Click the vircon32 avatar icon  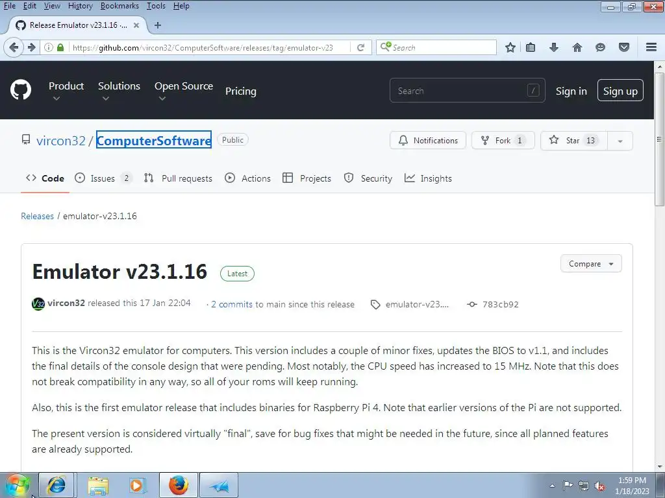38,303
